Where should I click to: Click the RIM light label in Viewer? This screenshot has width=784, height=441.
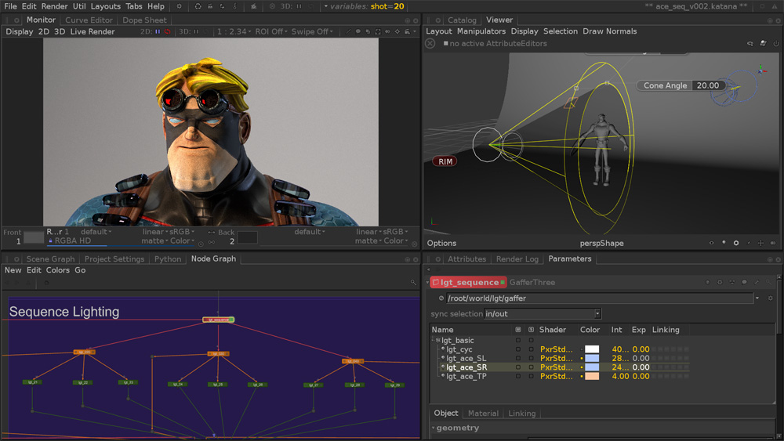445,161
